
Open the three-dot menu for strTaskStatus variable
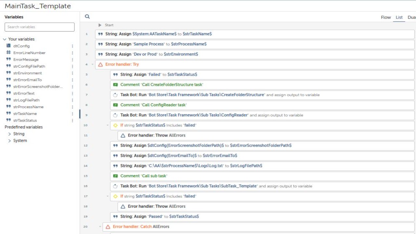72,121
